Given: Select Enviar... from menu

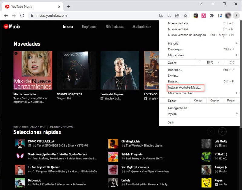Looking at the screenshot, I should click(x=199, y=76).
